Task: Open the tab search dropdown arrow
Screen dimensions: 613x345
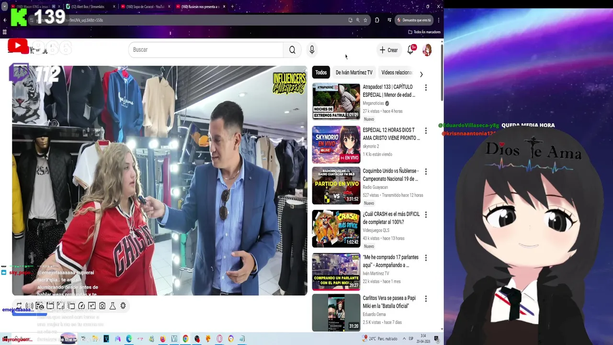Action: [x=4, y=7]
